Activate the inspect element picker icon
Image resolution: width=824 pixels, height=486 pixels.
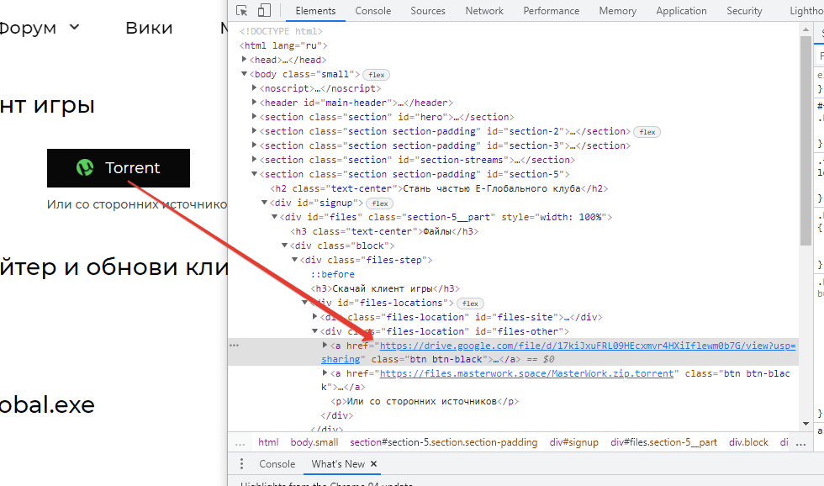(x=242, y=10)
